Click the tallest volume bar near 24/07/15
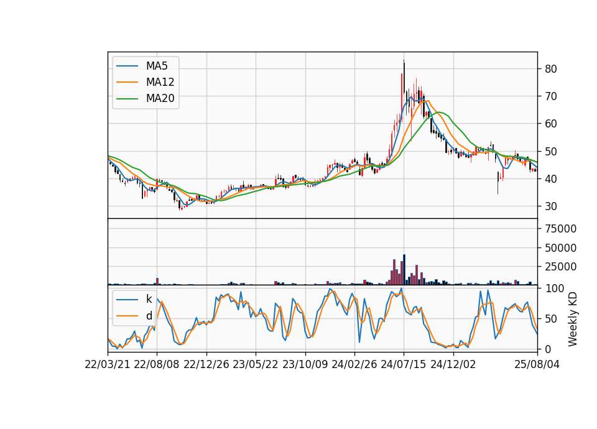This screenshot has width=597, height=429. [404, 269]
